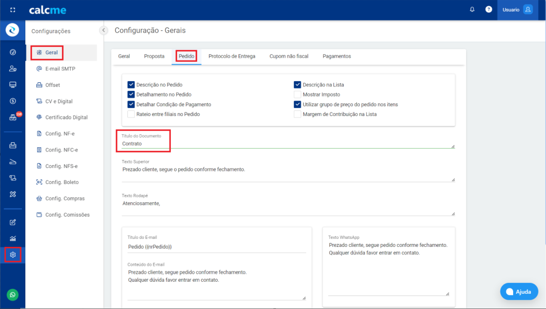Image resolution: width=546 pixels, height=309 pixels.
Task: Open the notifications bell icon
Action: 472,10
